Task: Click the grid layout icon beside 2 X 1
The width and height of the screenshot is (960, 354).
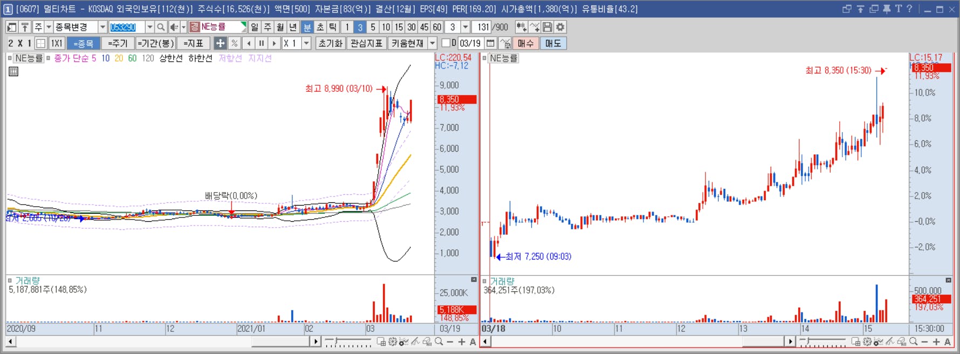Action: pos(40,43)
